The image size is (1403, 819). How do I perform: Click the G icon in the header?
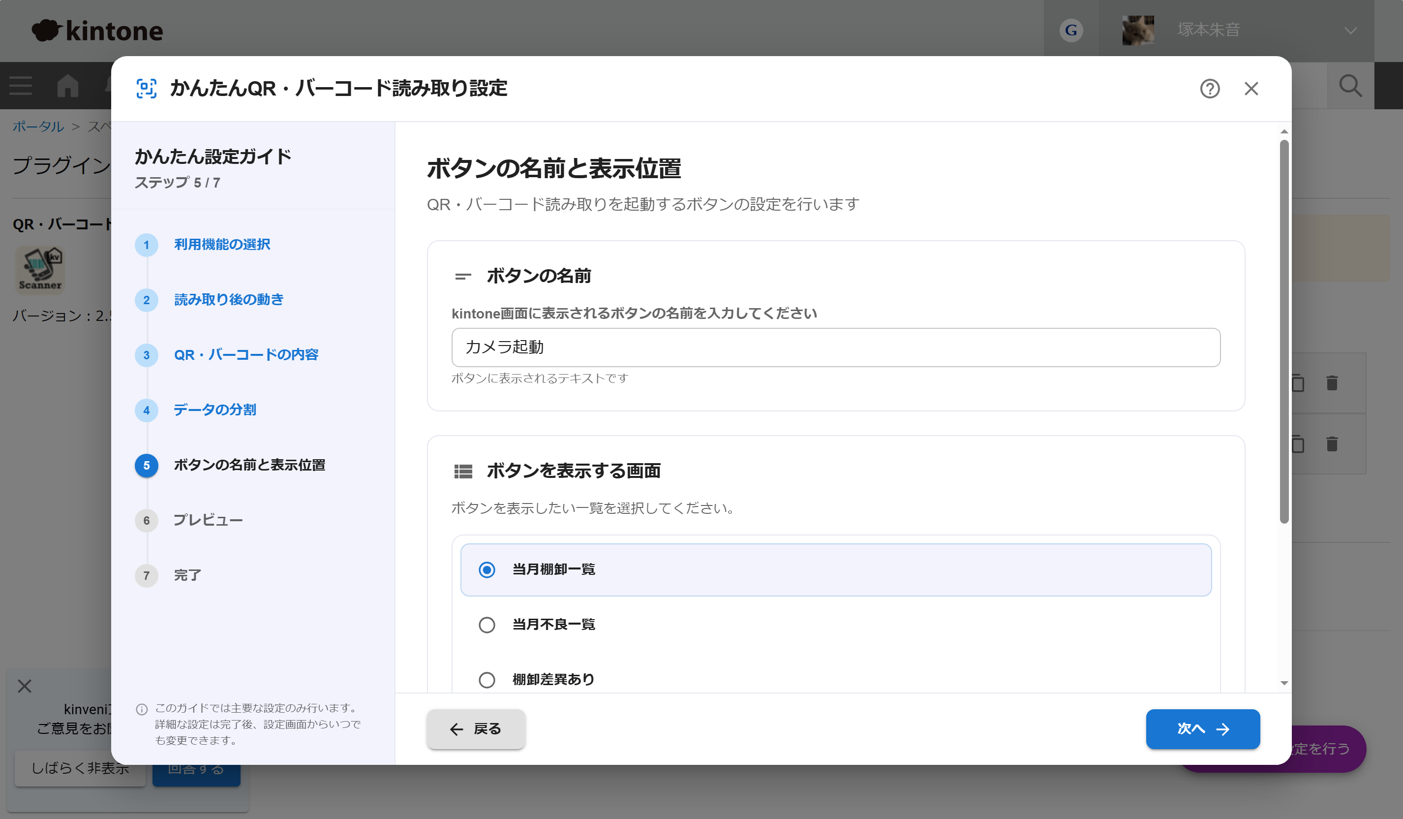[1070, 30]
